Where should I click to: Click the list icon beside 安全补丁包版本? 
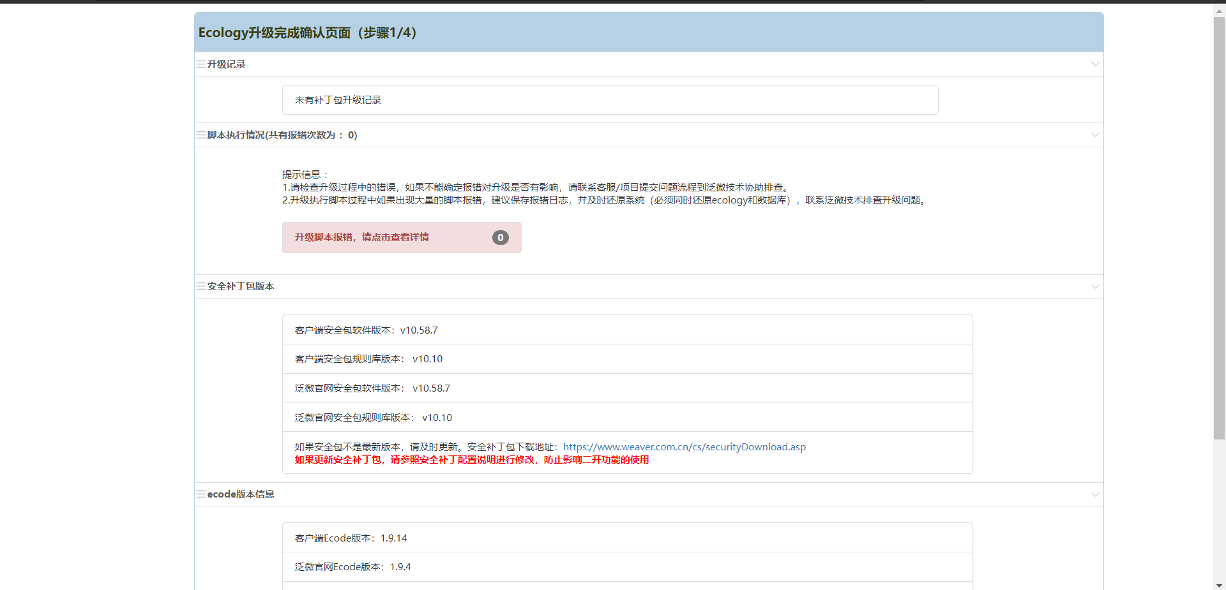201,286
